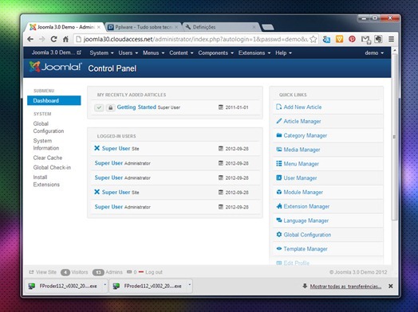Click the address book icon for User Manager

tap(279, 177)
